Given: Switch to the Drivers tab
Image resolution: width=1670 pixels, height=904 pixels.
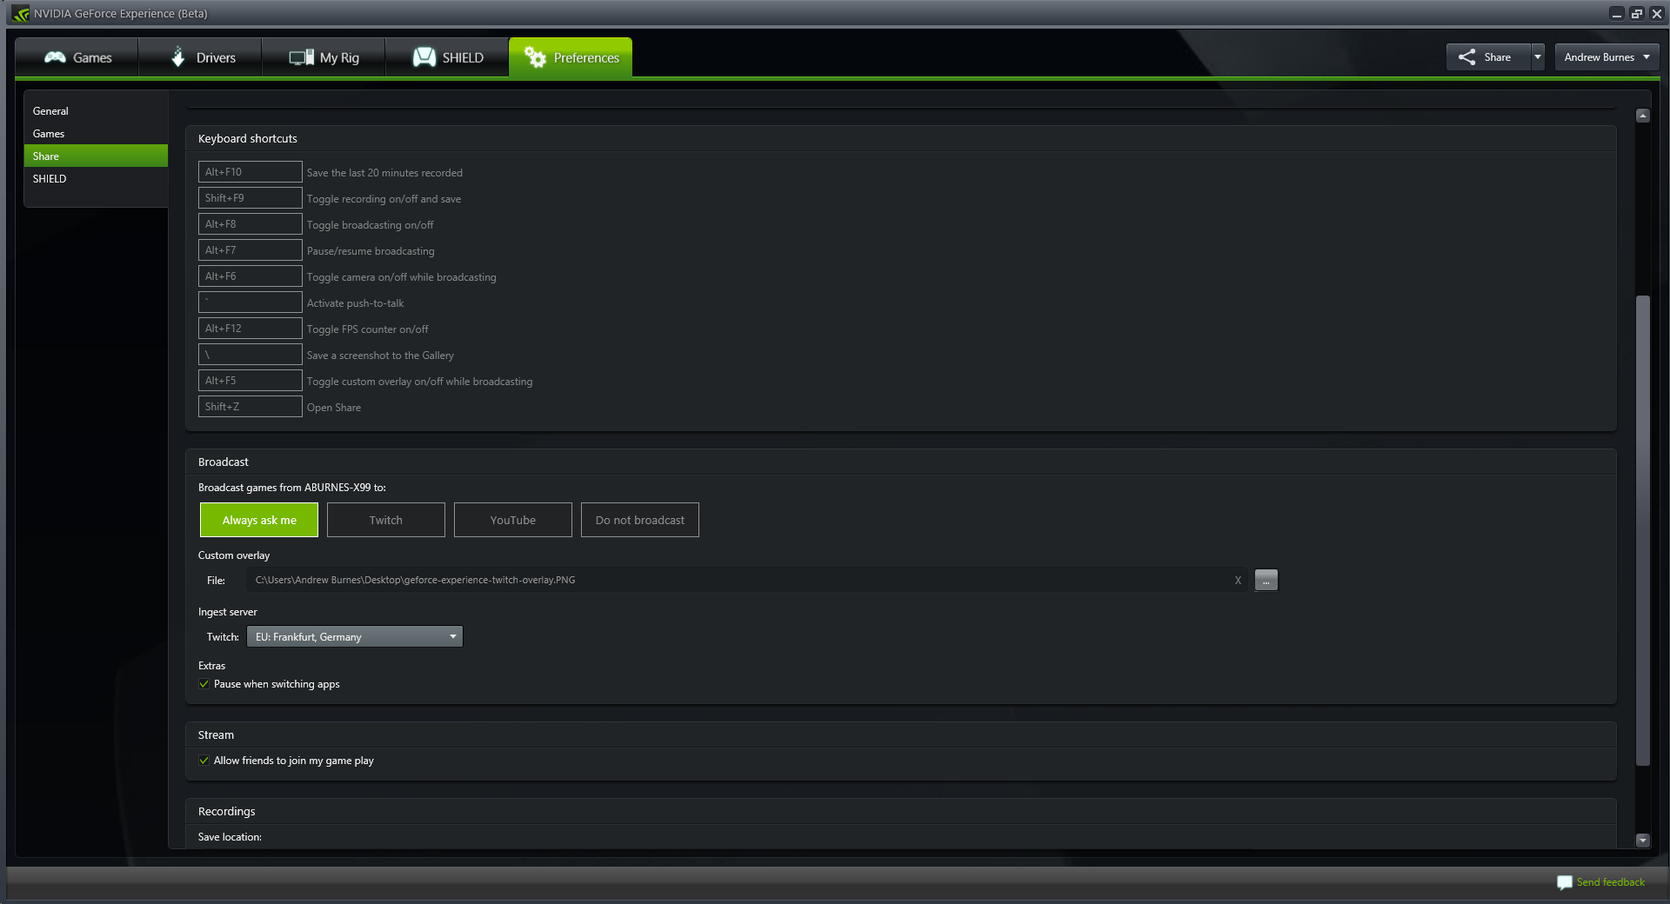Looking at the screenshot, I should [x=200, y=57].
